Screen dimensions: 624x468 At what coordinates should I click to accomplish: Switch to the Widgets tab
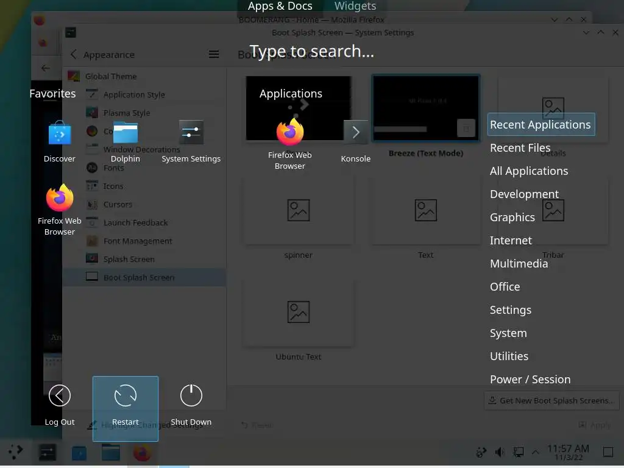(x=355, y=6)
